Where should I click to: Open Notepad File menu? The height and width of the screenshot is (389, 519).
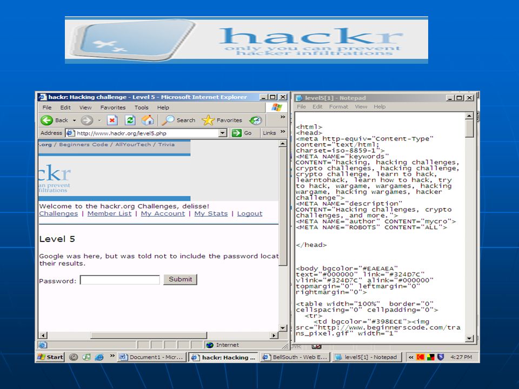coord(301,106)
